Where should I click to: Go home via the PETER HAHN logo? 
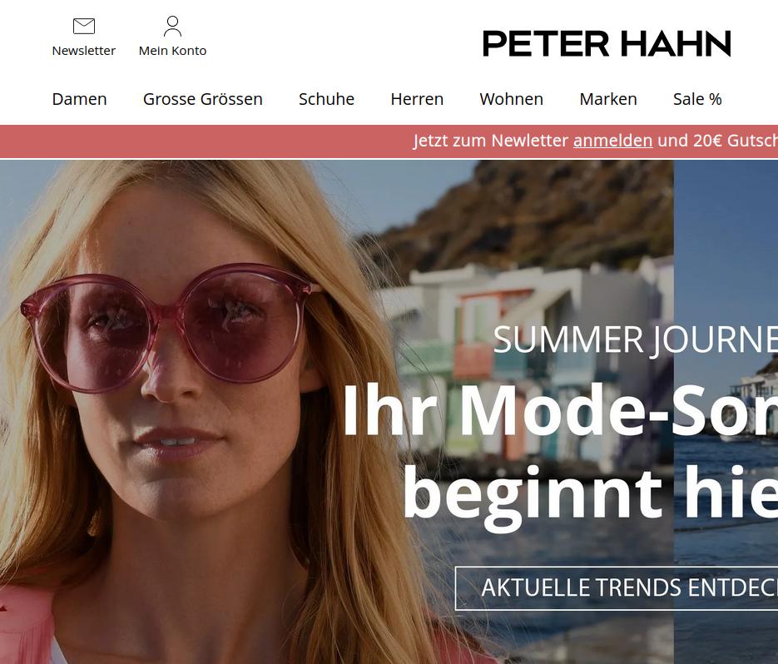coord(607,43)
